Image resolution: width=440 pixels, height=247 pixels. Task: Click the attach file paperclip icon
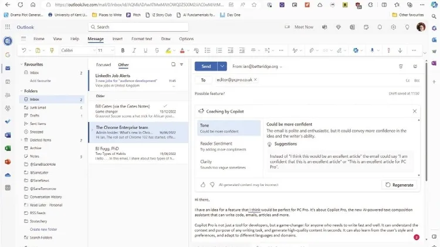(x=311, y=50)
